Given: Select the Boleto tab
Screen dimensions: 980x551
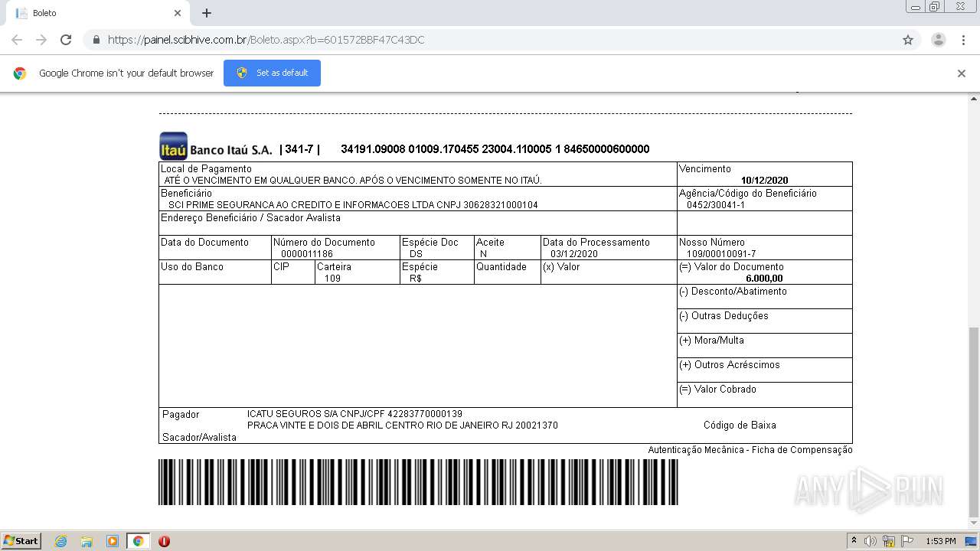Looking at the screenshot, I should [97, 13].
